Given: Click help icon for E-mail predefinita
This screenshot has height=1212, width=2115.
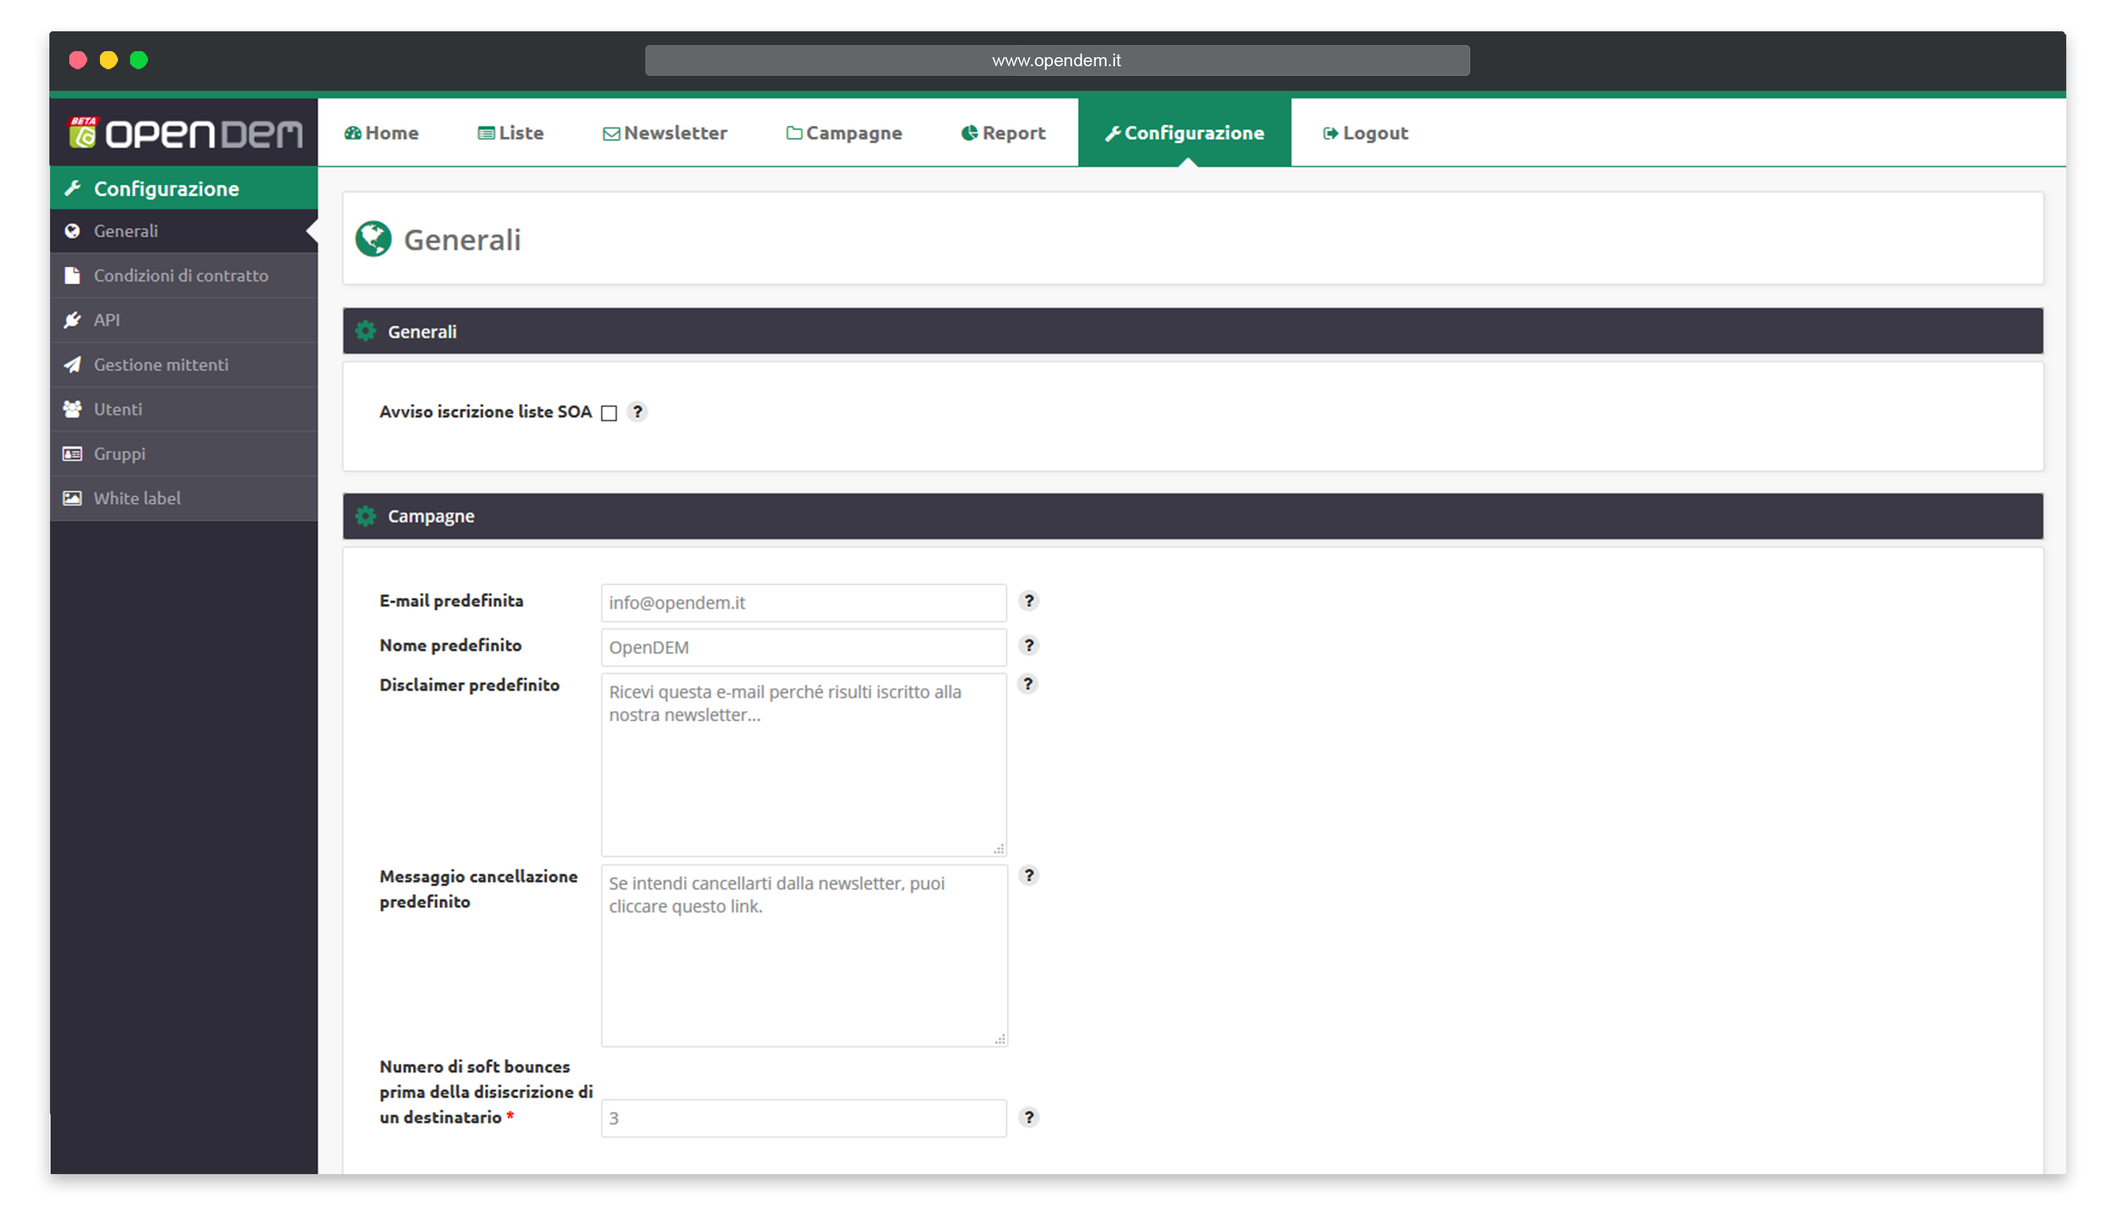Looking at the screenshot, I should point(1029,601).
